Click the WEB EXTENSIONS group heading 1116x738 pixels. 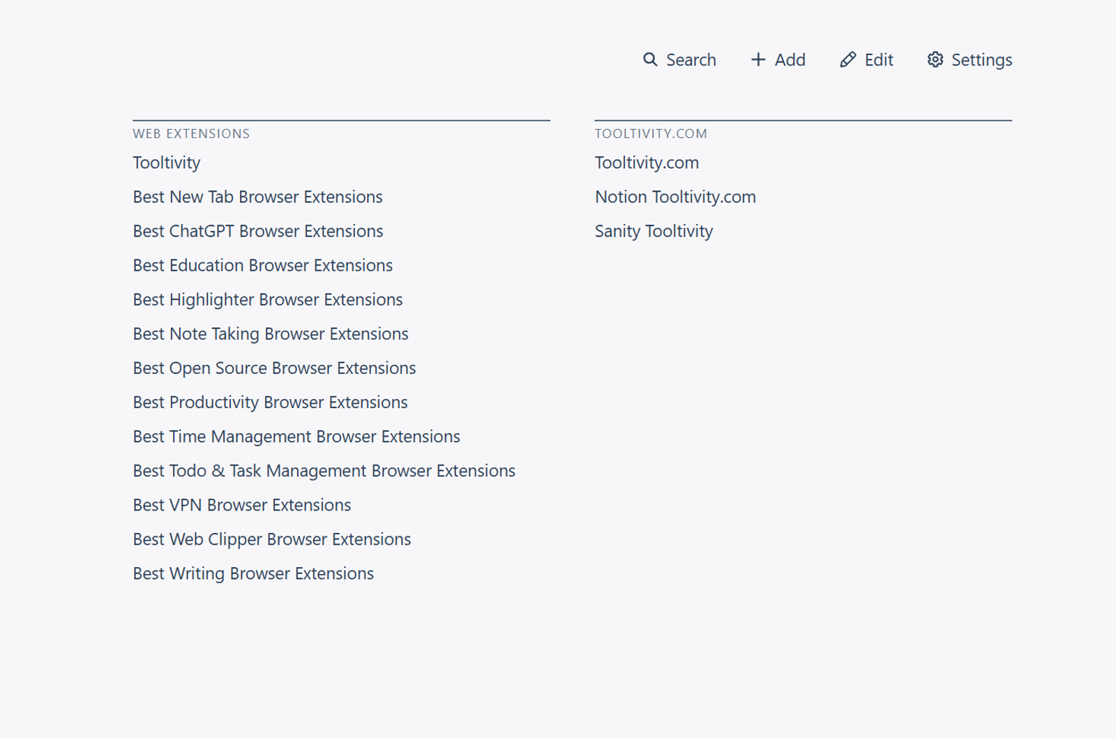[x=191, y=133]
